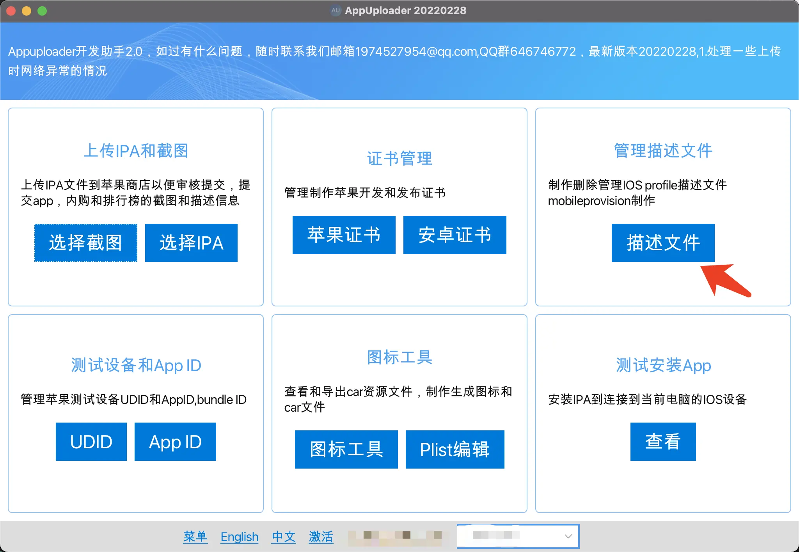The height and width of the screenshot is (552, 799).
Task: Click the 选择截图 button
Action: [x=85, y=242]
